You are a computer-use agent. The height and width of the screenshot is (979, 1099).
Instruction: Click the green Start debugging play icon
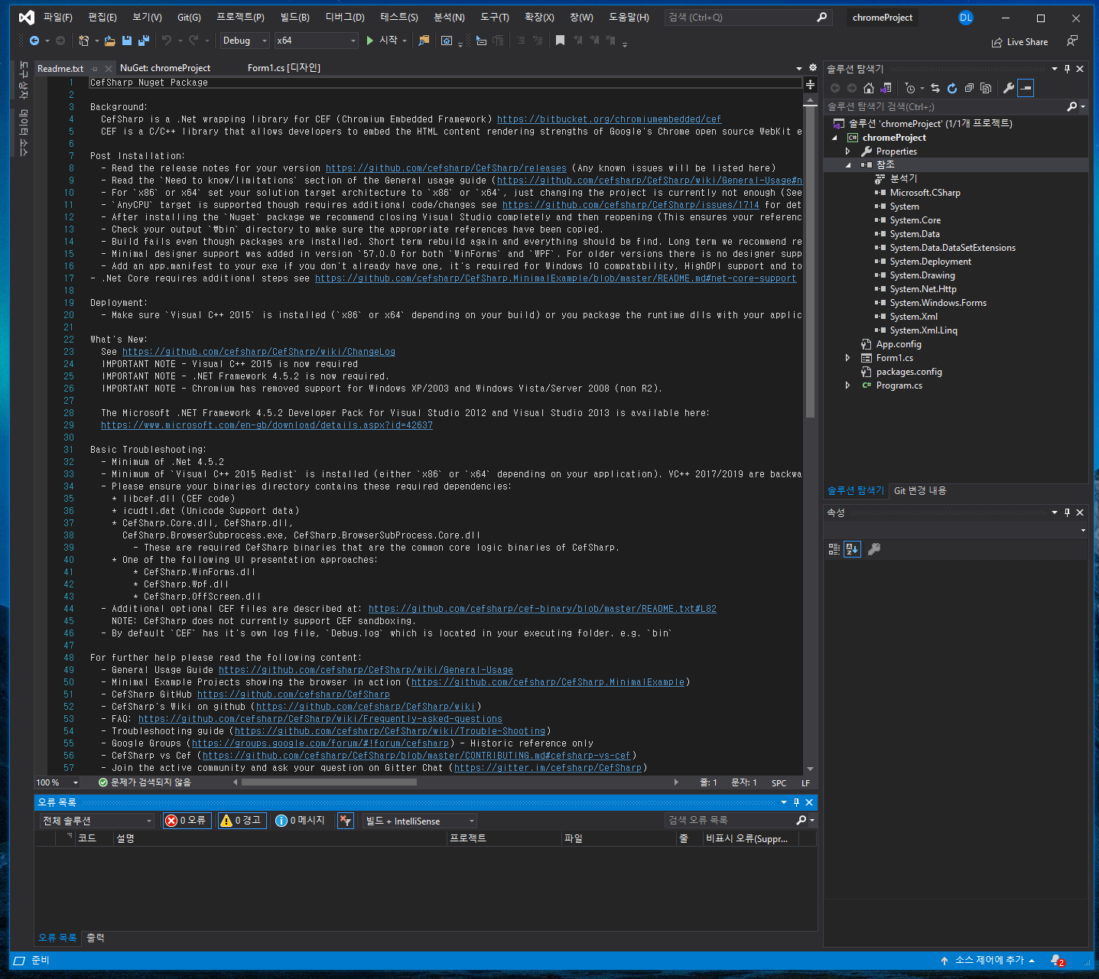[x=370, y=41]
